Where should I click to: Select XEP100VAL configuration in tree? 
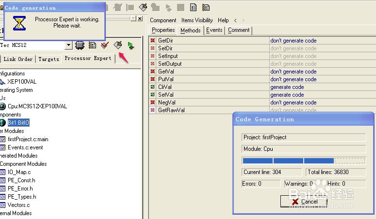[x=22, y=82]
